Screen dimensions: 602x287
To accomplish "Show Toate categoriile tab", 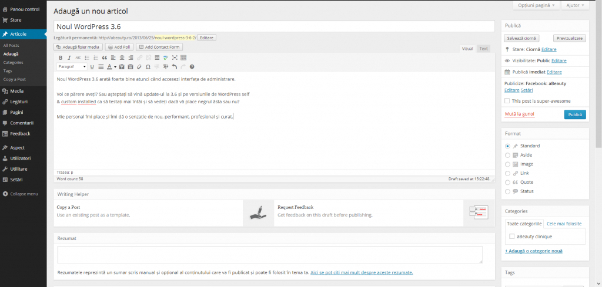I will point(524,224).
